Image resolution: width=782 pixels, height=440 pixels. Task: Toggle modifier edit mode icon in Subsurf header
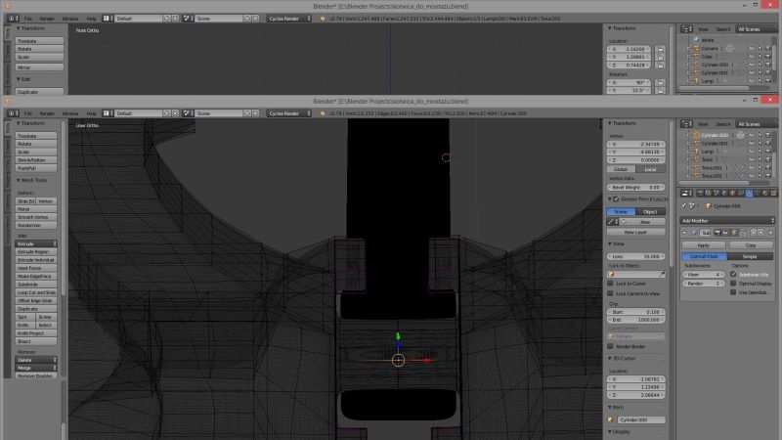[734, 233]
